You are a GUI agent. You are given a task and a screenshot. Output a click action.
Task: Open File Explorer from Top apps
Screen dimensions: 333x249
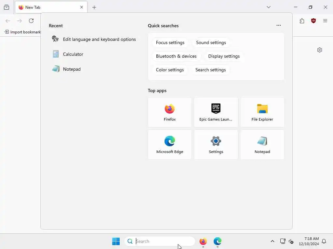pyautogui.click(x=262, y=112)
